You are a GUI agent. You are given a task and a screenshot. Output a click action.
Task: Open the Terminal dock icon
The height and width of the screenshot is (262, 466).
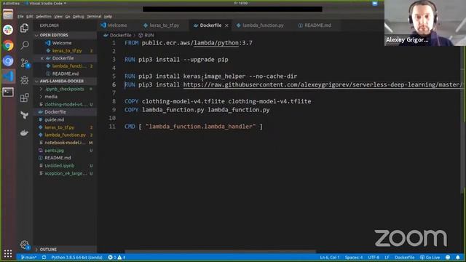(x=8, y=92)
